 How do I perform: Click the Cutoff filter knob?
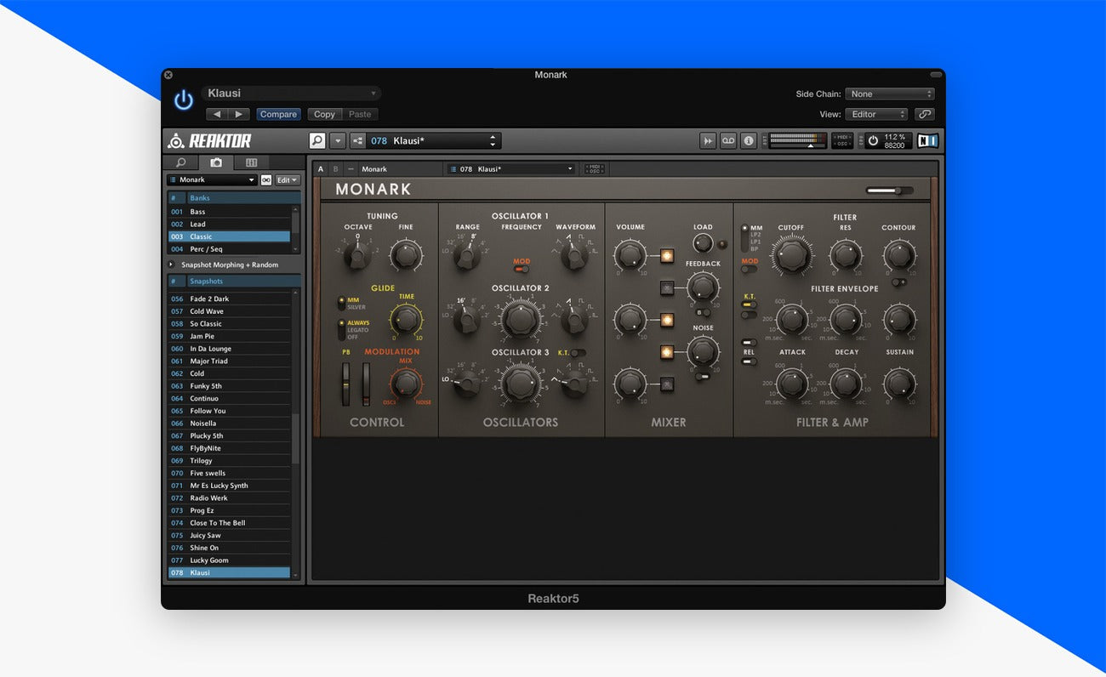tap(791, 255)
